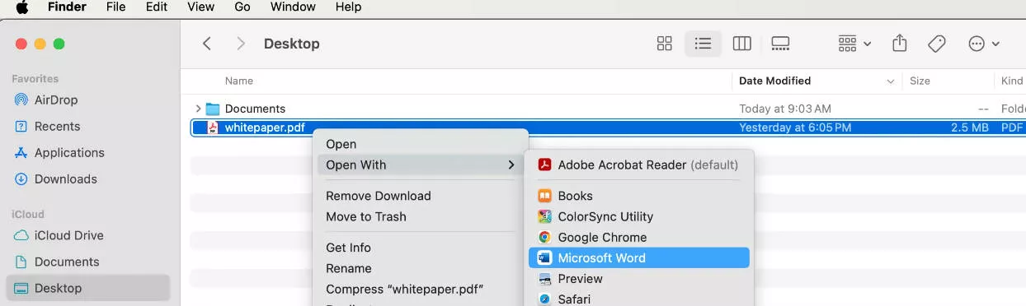The height and width of the screenshot is (306, 1026).
Task: Switch to column view
Action: click(741, 44)
